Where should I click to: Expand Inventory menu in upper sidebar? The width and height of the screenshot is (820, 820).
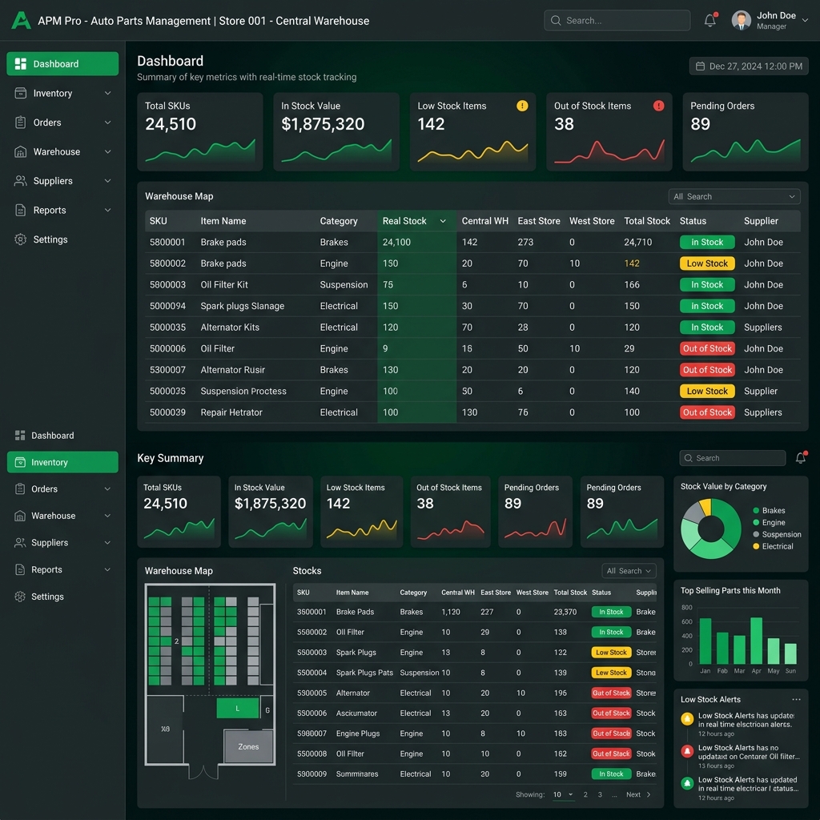(108, 93)
